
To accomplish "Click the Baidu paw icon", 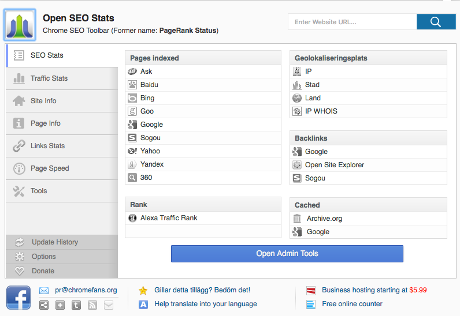I will (x=132, y=85).
